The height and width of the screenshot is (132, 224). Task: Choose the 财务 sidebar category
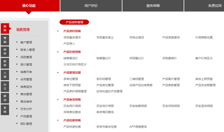click(5, 63)
